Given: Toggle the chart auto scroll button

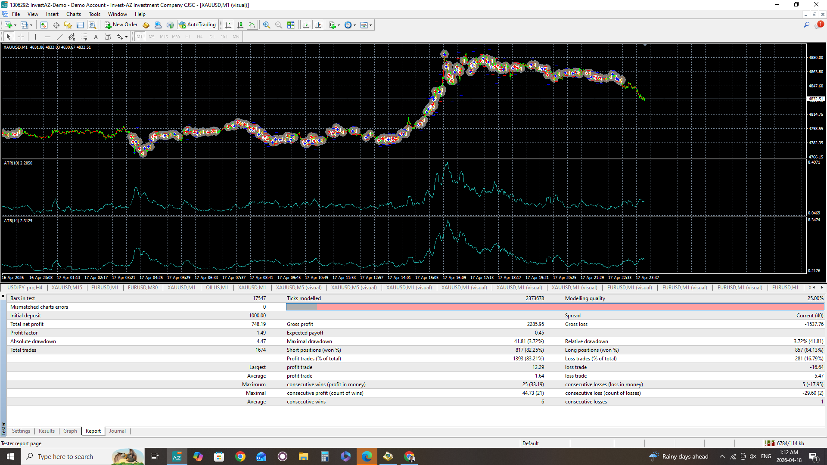Looking at the screenshot, I should [306, 25].
